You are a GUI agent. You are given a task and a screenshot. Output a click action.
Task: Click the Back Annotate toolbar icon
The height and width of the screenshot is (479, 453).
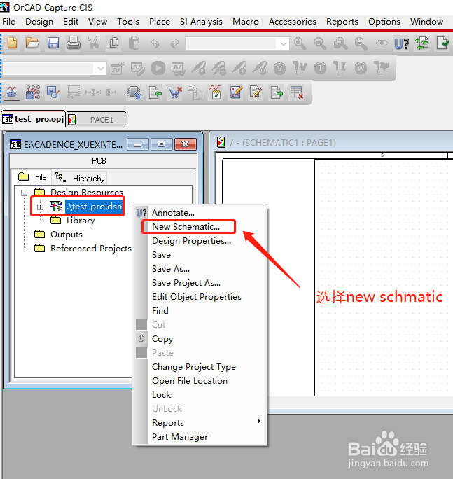(421, 43)
